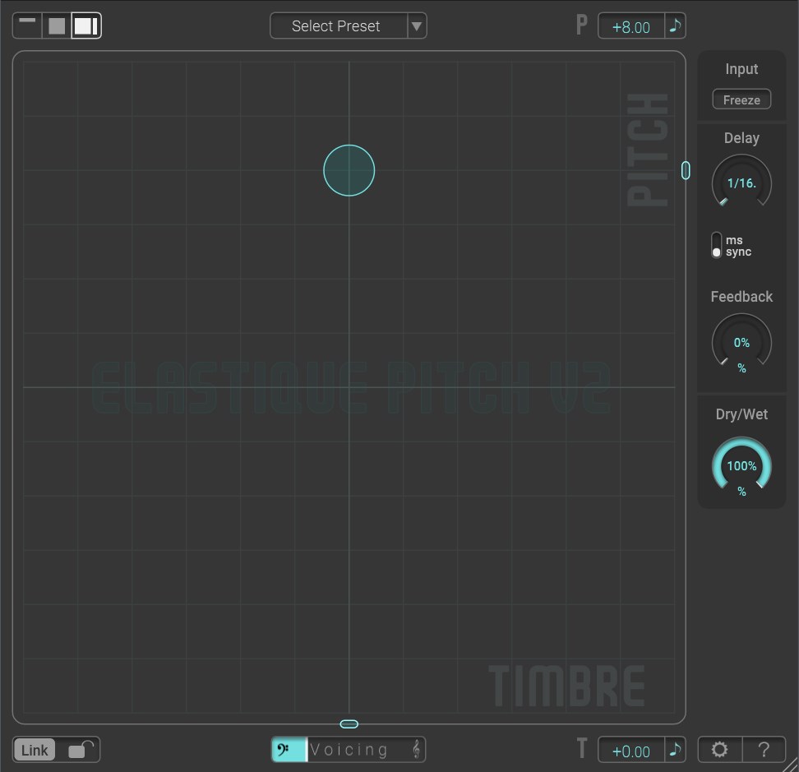Click the note icon beside timbre value
Screen dimensions: 799x772
click(675, 750)
